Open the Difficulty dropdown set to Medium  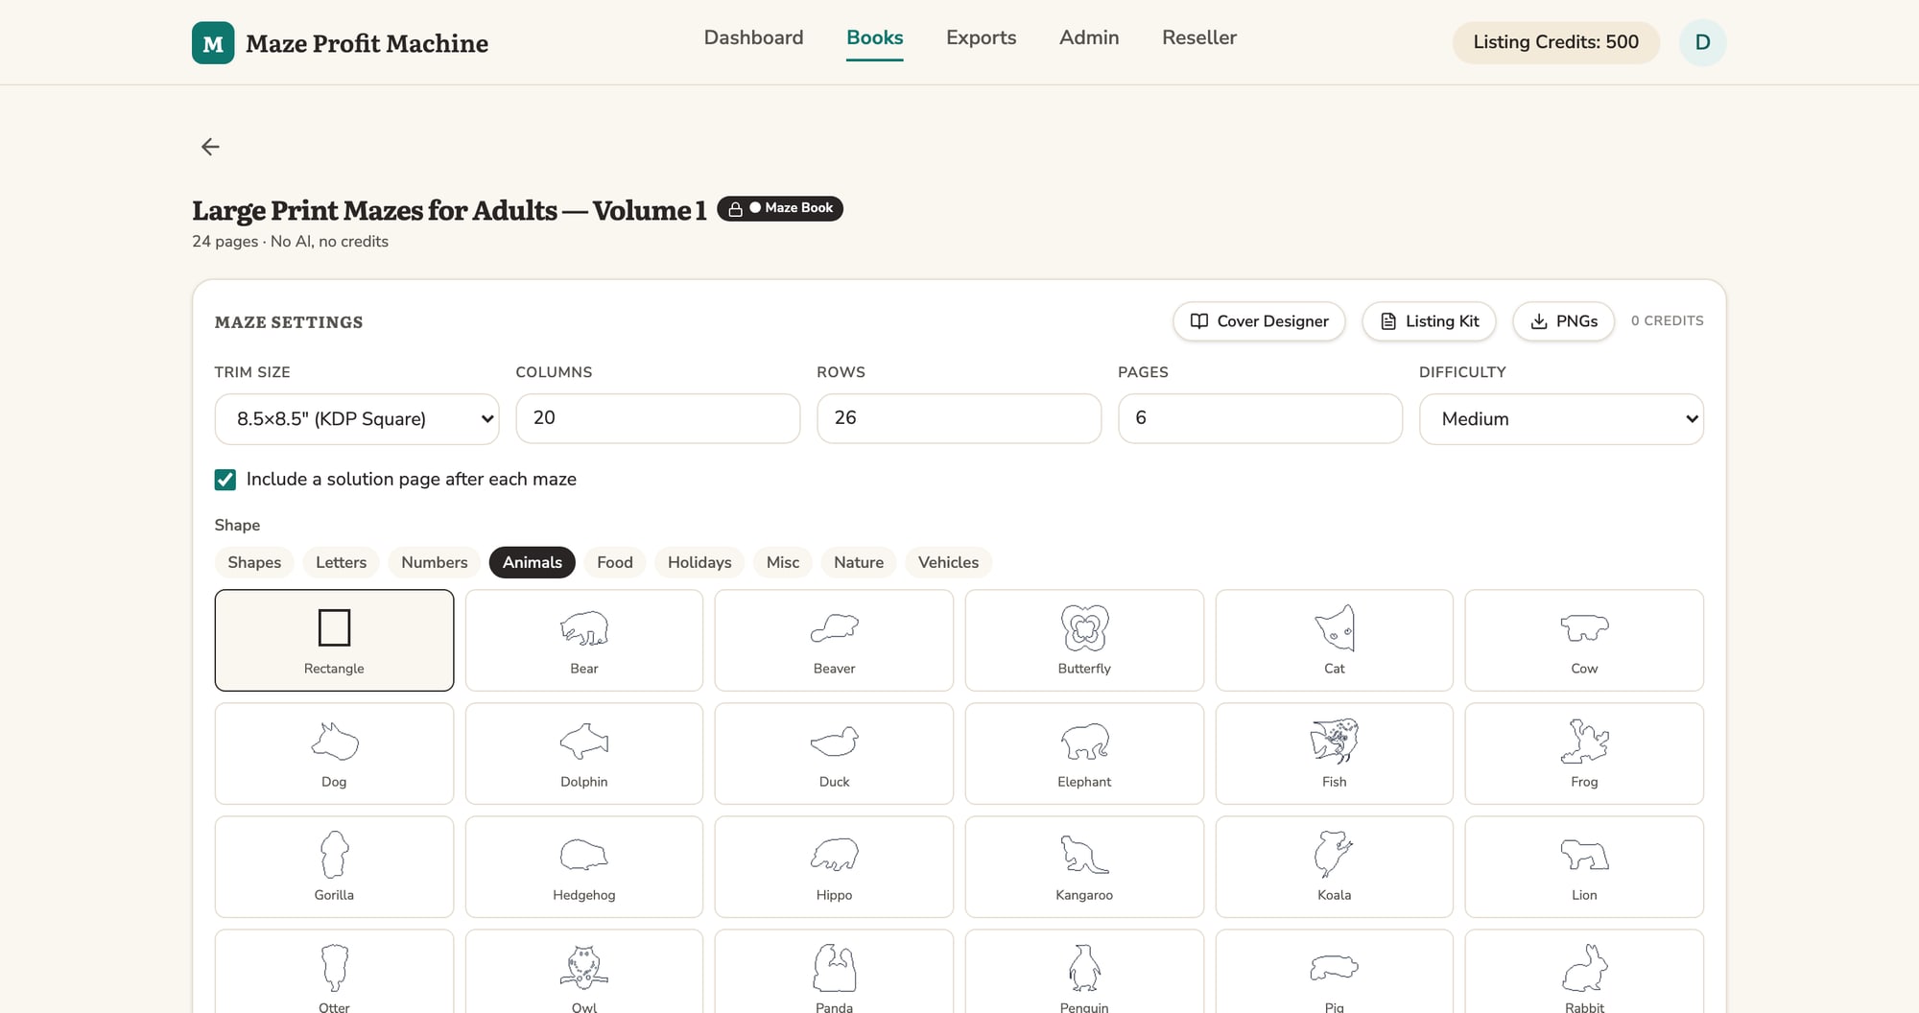click(1561, 419)
